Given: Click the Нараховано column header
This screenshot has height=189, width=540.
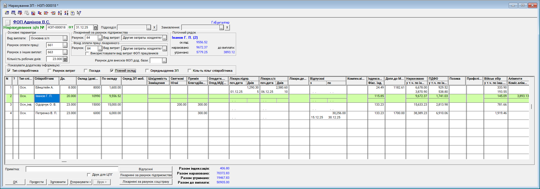Looking at the screenshot, I should pyautogui.click(x=416, y=79).
